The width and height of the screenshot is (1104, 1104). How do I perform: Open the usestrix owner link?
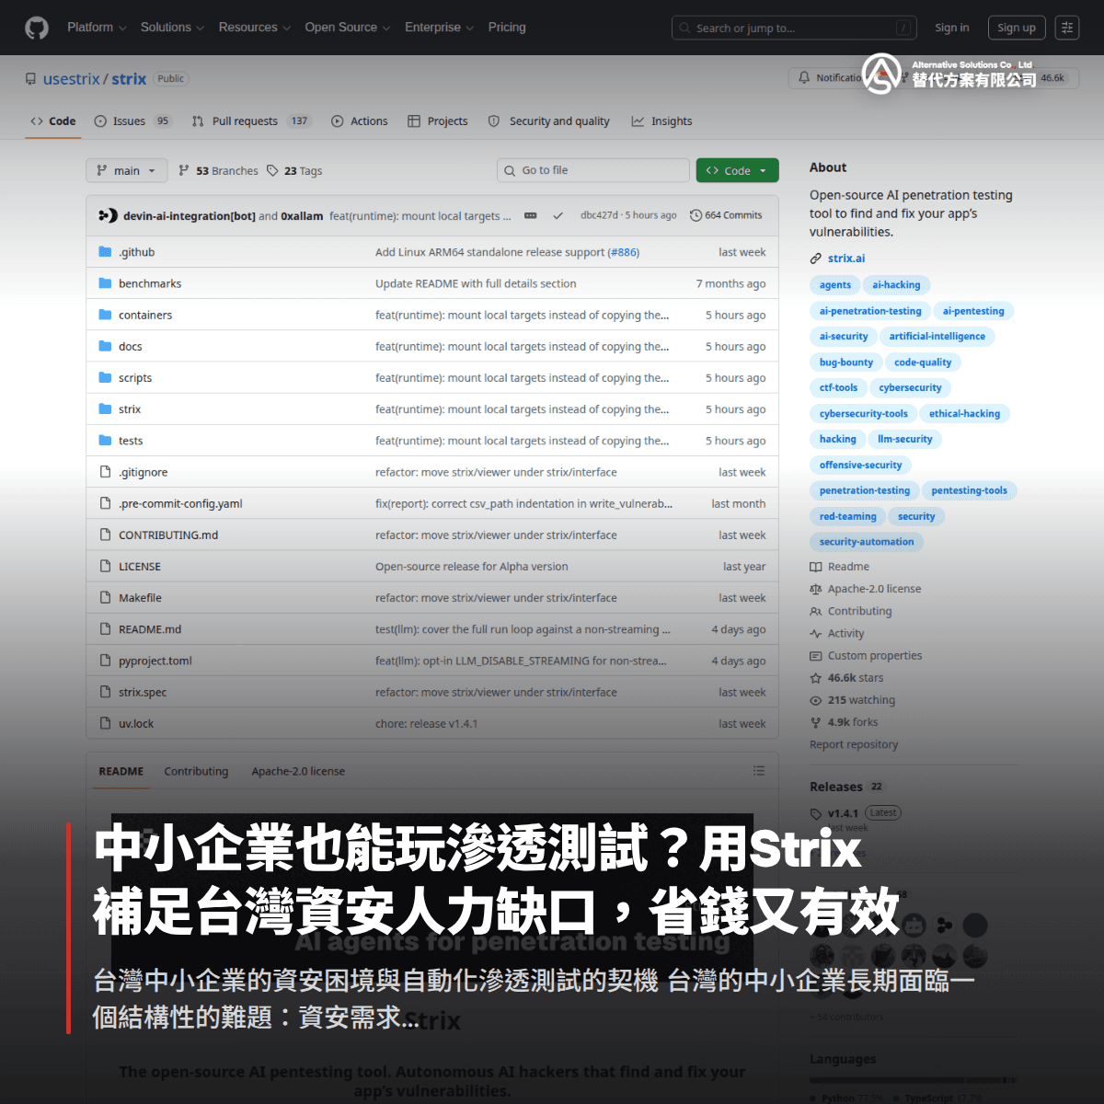coord(71,79)
